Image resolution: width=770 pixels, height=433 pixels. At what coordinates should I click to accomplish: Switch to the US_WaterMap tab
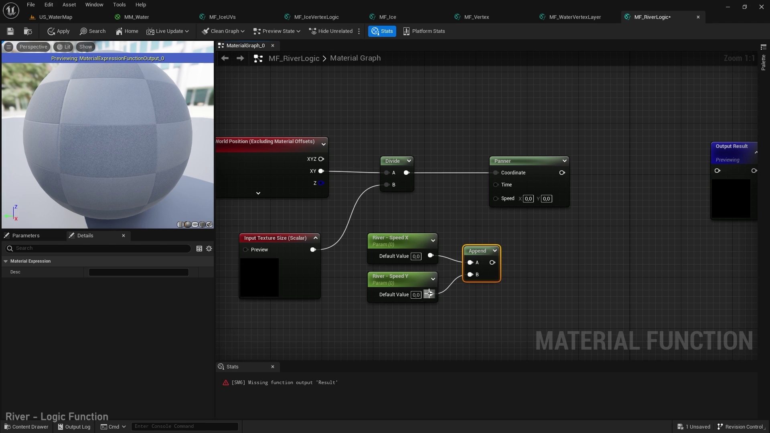56,17
